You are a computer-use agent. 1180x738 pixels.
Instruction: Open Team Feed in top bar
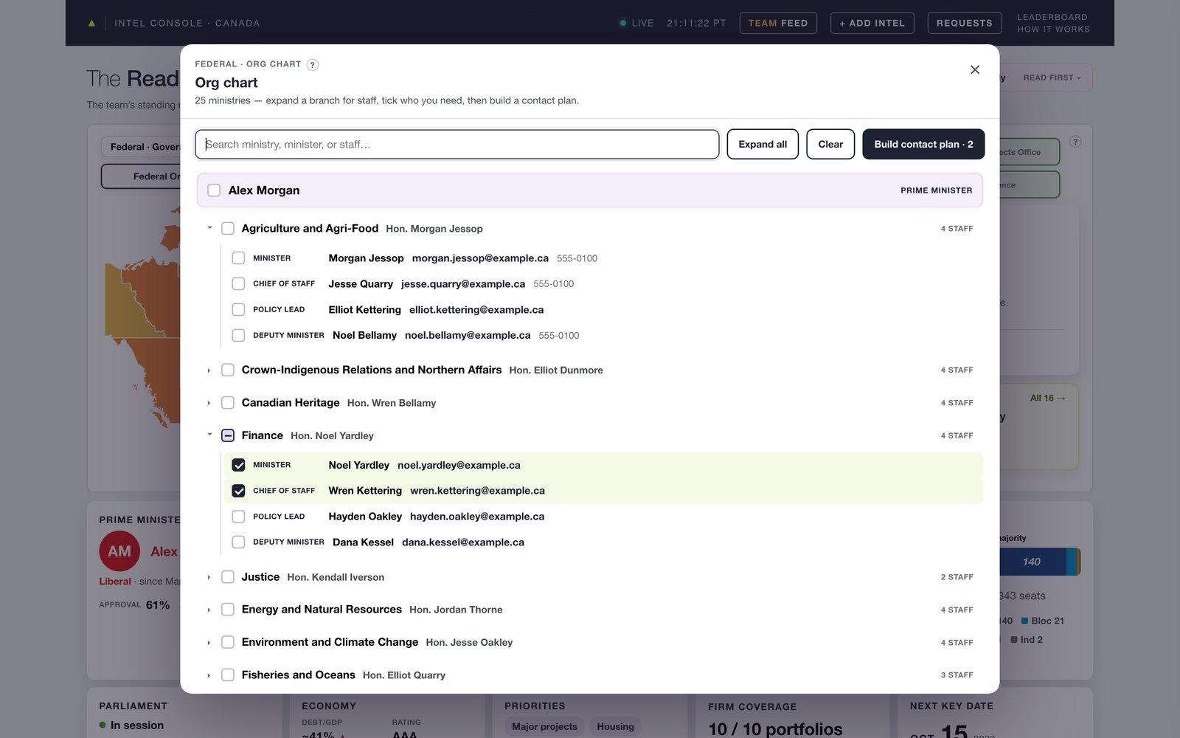click(778, 23)
